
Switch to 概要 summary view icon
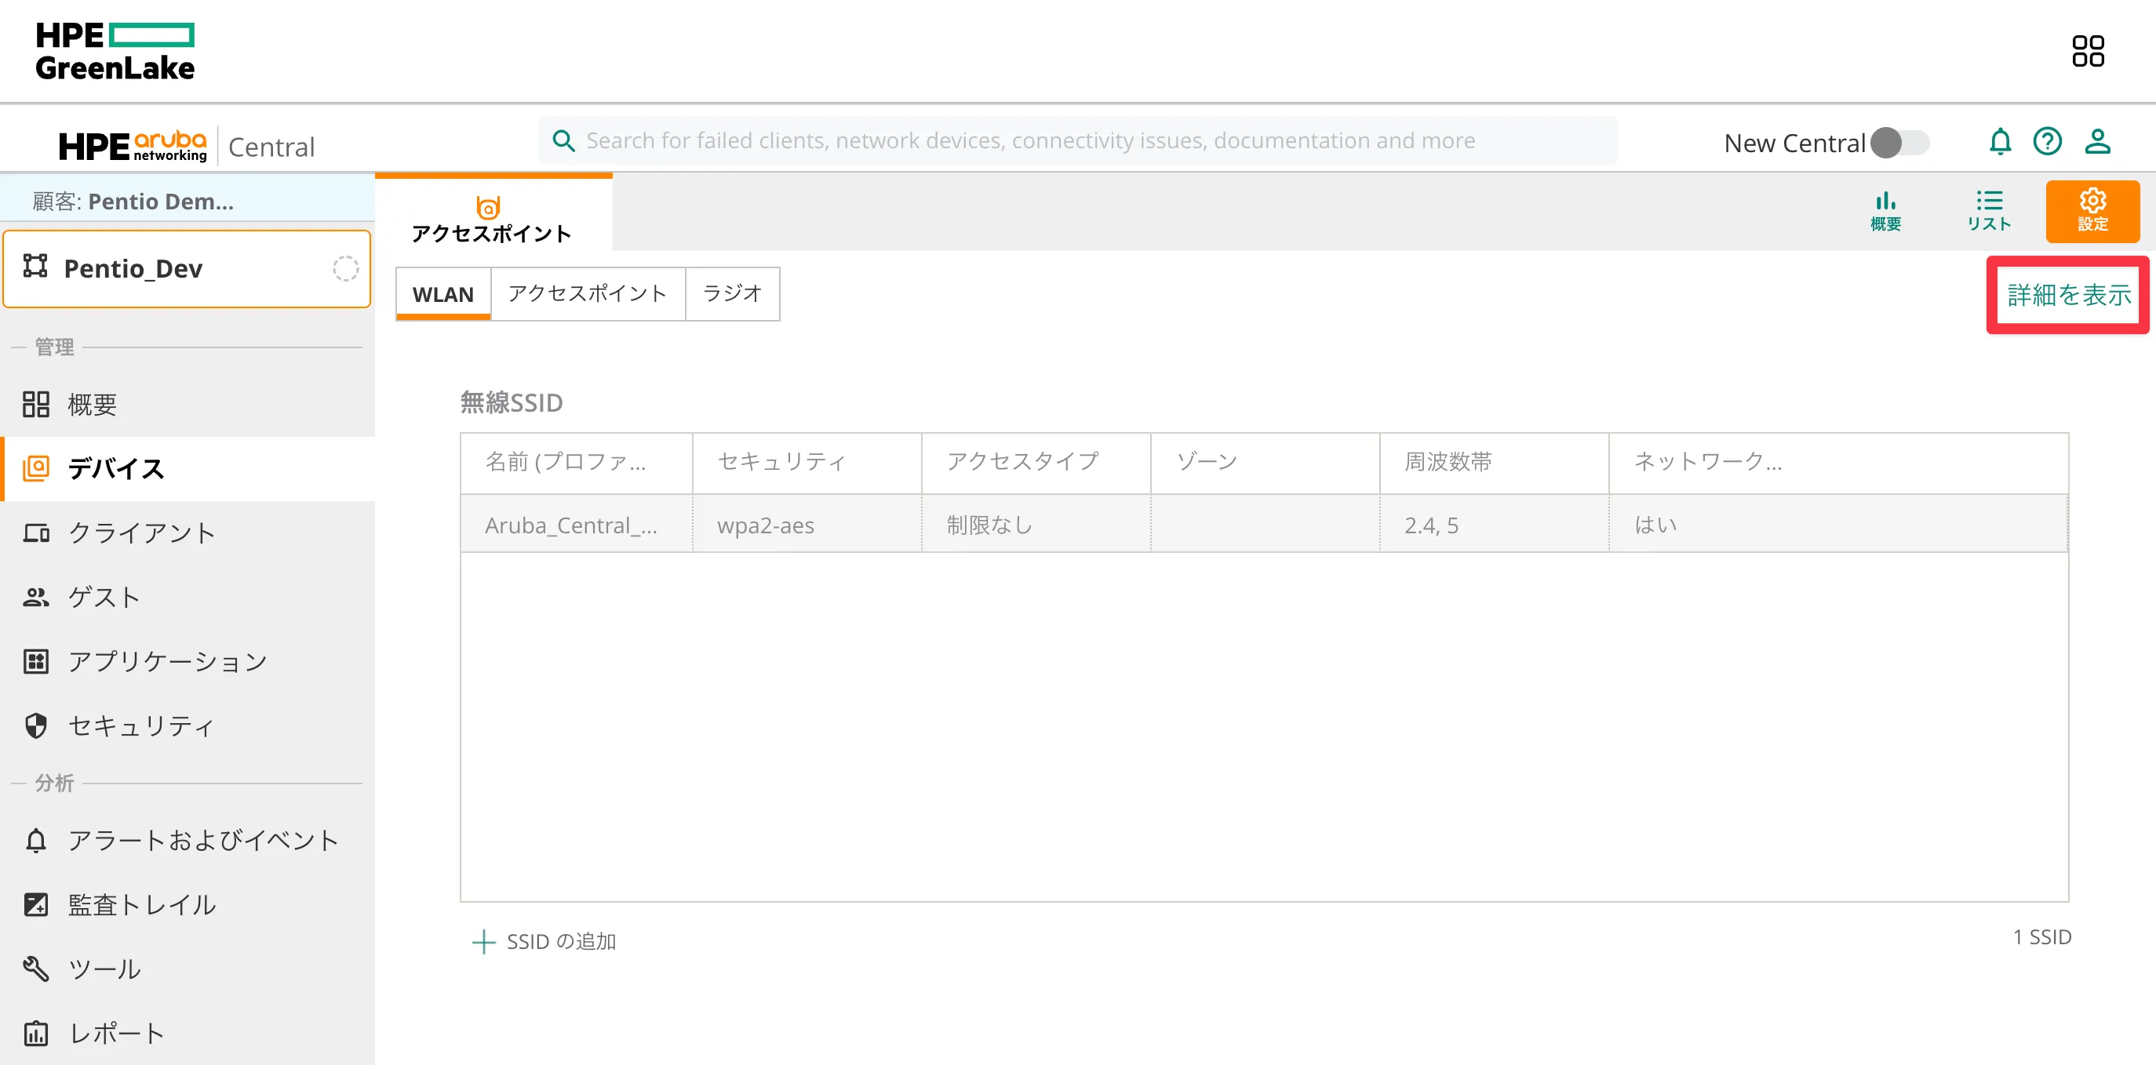(1885, 211)
